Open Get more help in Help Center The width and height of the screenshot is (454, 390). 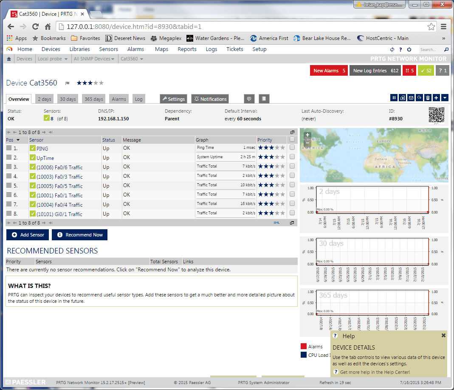click(375, 372)
